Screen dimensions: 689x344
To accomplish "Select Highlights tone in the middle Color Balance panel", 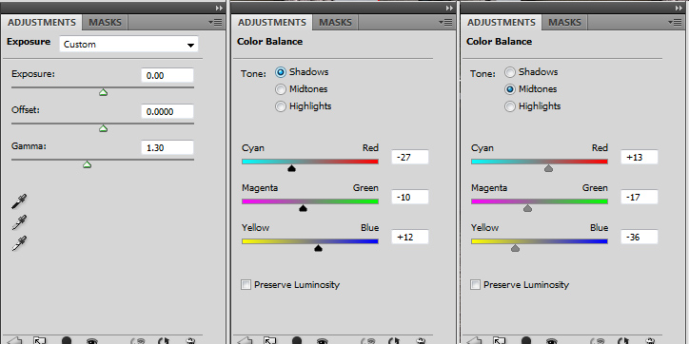I will click(x=281, y=106).
